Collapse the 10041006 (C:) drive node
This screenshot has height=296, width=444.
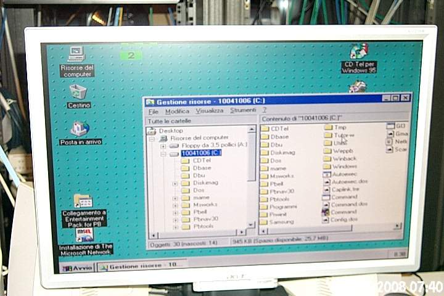pyautogui.click(x=163, y=154)
